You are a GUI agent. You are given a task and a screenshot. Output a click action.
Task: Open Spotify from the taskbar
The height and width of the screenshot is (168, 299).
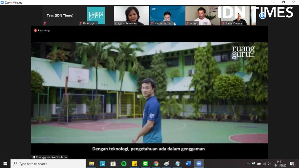[124, 164]
